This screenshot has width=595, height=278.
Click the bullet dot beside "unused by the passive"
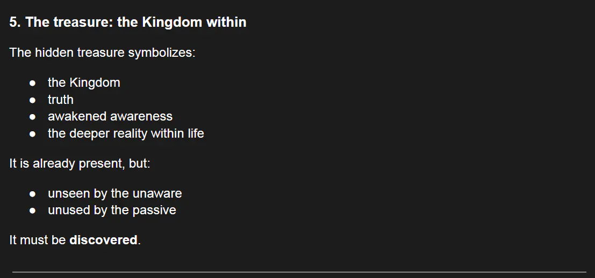pyautogui.click(x=33, y=211)
